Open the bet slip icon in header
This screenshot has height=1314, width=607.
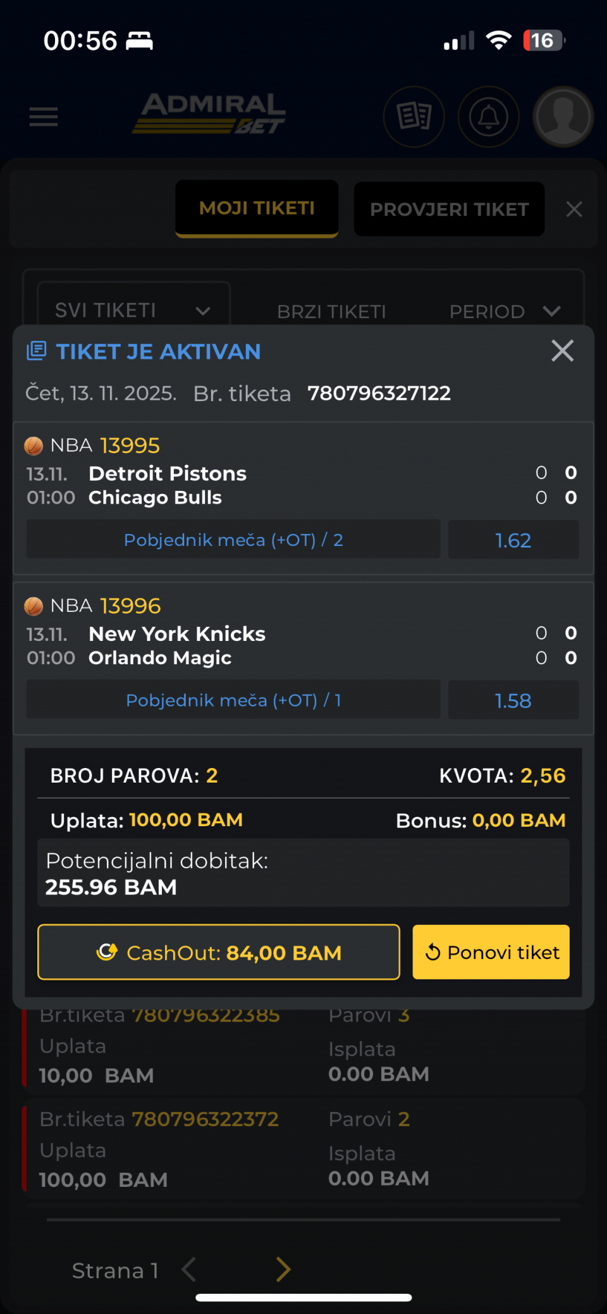click(414, 116)
